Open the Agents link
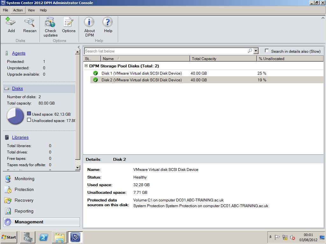326x244 pixels. pos(19,53)
